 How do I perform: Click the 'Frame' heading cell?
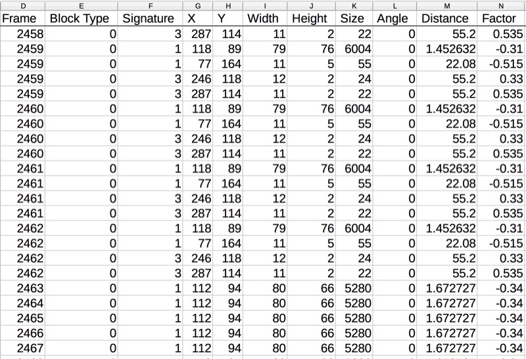click(x=22, y=18)
